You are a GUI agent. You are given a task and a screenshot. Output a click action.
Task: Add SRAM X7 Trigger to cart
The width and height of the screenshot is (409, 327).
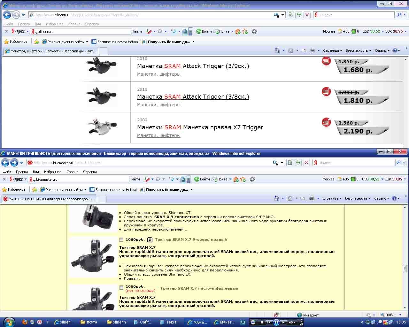[326, 122]
